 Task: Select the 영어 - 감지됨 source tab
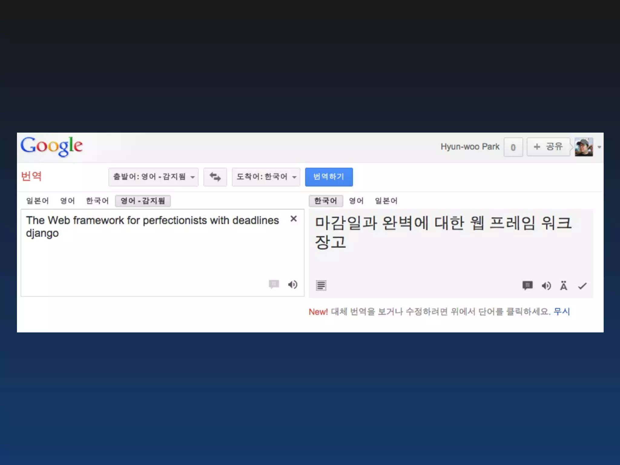point(143,201)
